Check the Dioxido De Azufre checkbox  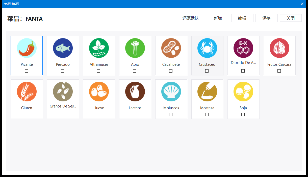pos(243,71)
